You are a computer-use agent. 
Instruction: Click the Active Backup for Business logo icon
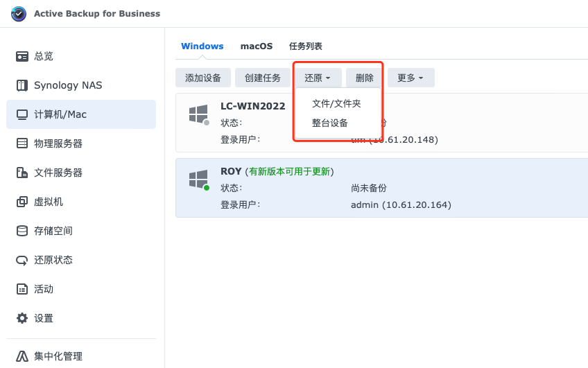(19, 14)
